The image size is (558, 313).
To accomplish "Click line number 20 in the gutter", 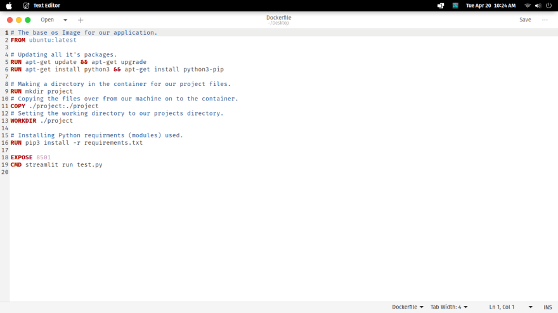I will tap(4, 172).
